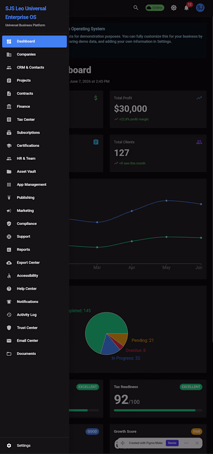Click the Help Center question mark icon

coord(9,288)
